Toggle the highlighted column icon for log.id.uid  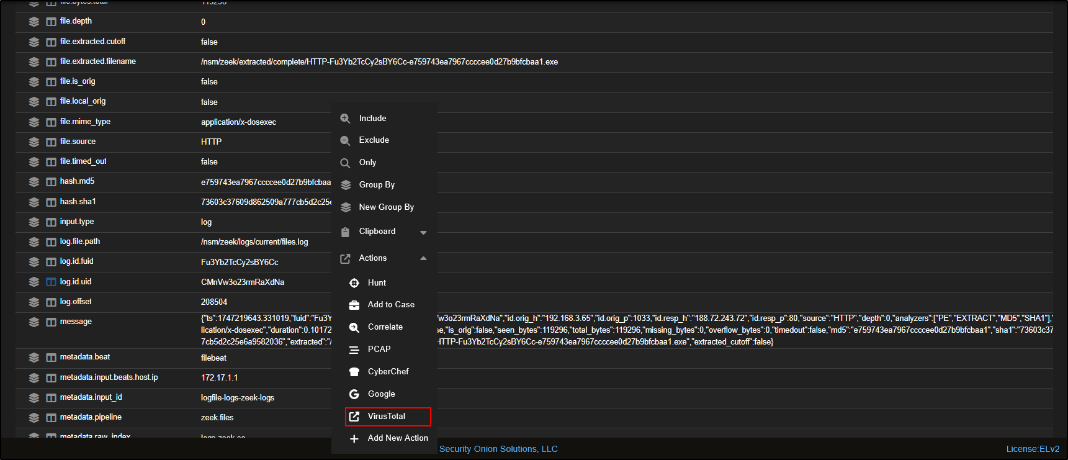[x=51, y=282]
